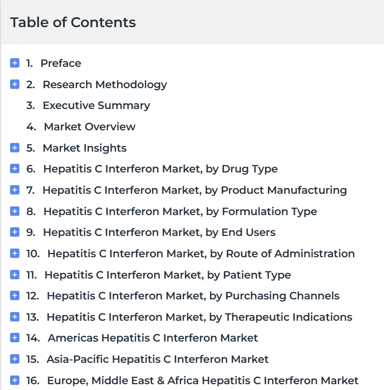The image size is (384, 390).
Task: Click the Executive Summary entry
Action: [x=96, y=106]
